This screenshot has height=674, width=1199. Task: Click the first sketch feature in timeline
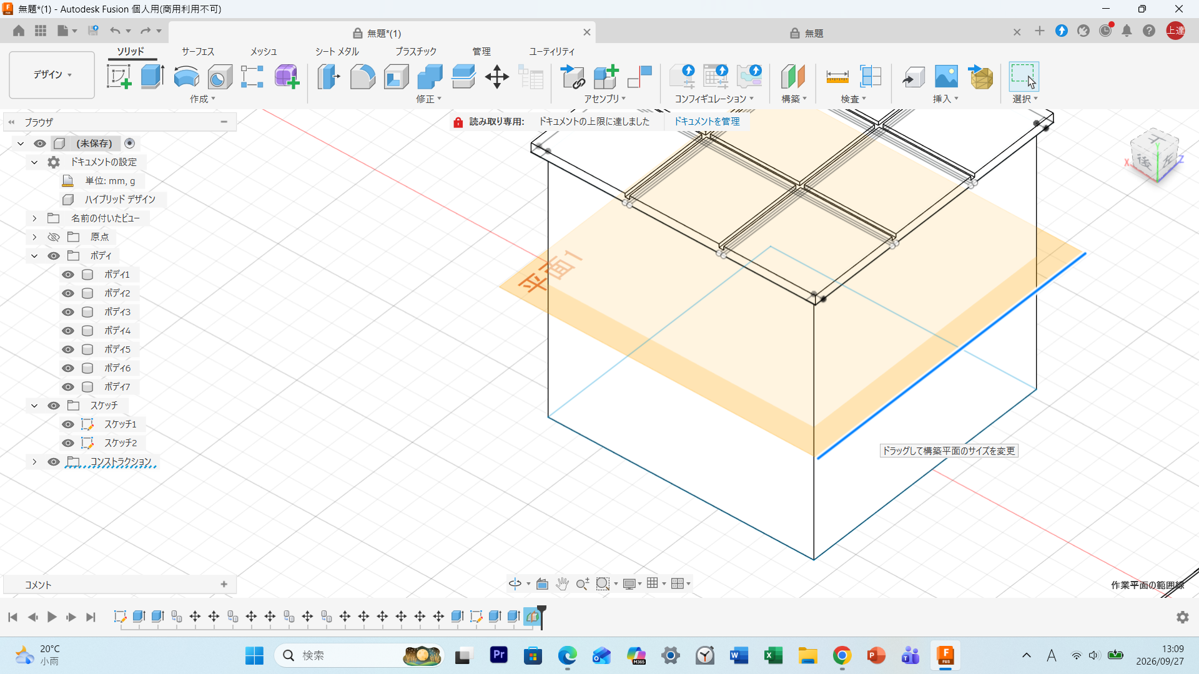[x=120, y=617]
